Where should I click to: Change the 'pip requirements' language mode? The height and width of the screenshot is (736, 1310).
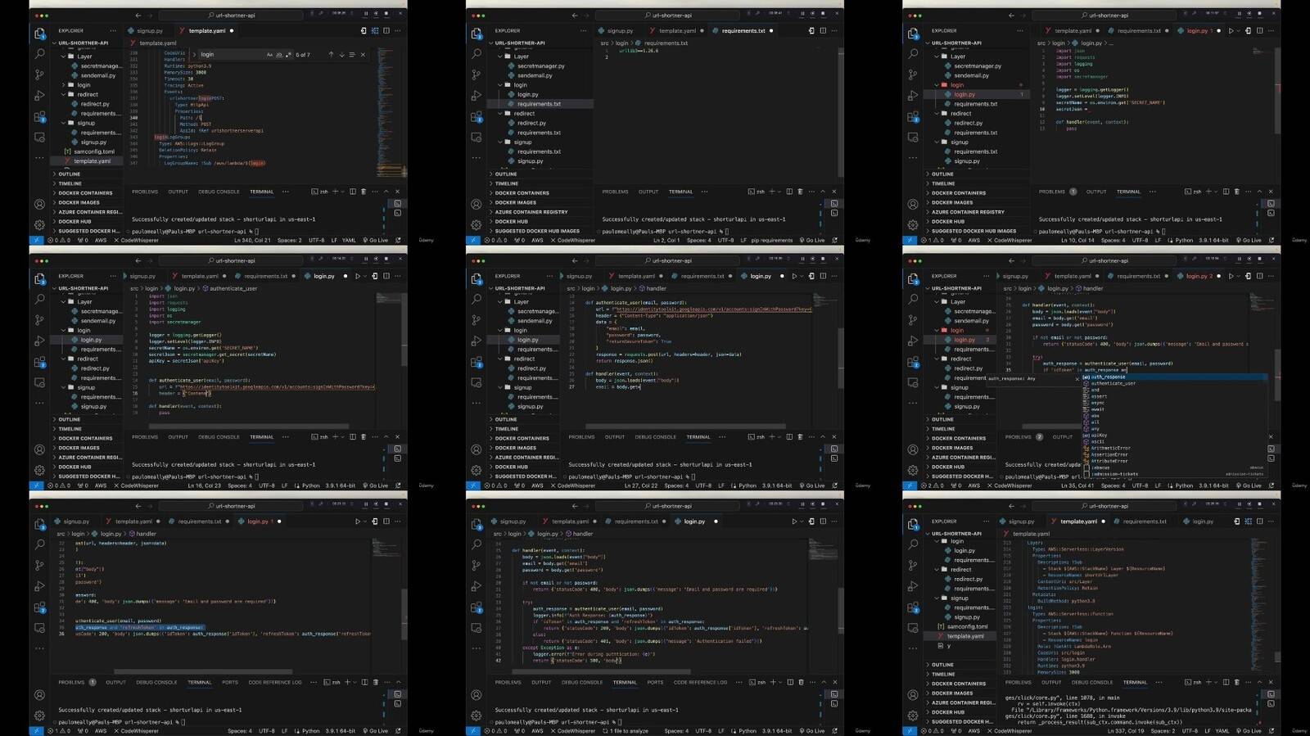pyautogui.click(x=772, y=240)
